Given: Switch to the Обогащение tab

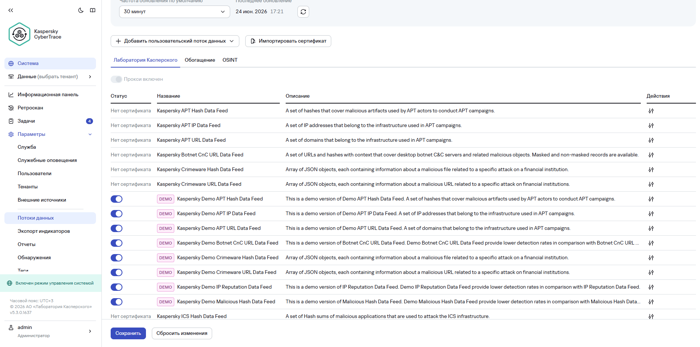Looking at the screenshot, I should [x=200, y=60].
